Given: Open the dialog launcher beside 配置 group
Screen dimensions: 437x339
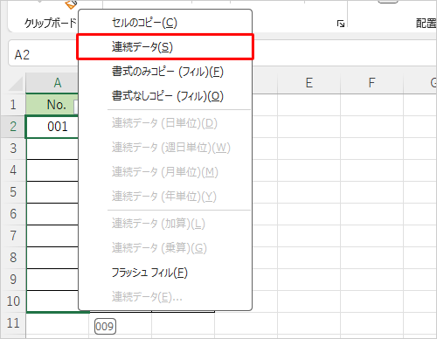Looking at the screenshot, I should pyautogui.click(x=340, y=24).
